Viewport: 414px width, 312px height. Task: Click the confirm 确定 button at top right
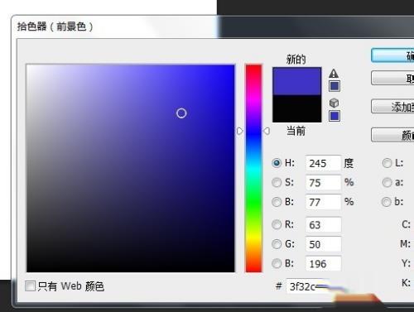tap(392, 55)
